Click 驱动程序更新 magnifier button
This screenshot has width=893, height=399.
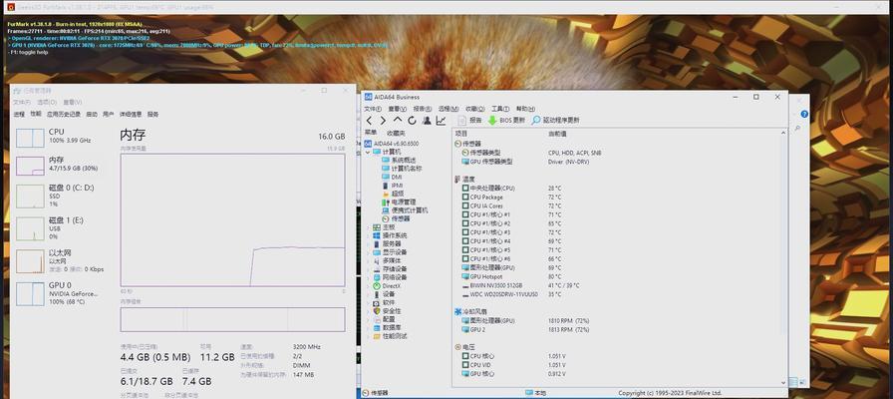[555, 121]
